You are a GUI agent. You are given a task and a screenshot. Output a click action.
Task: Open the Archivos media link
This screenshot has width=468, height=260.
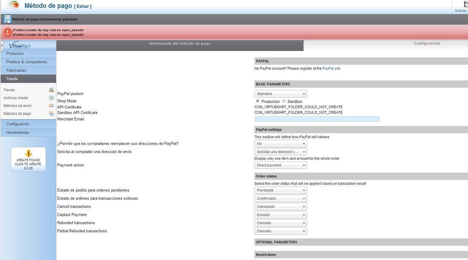[15, 98]
